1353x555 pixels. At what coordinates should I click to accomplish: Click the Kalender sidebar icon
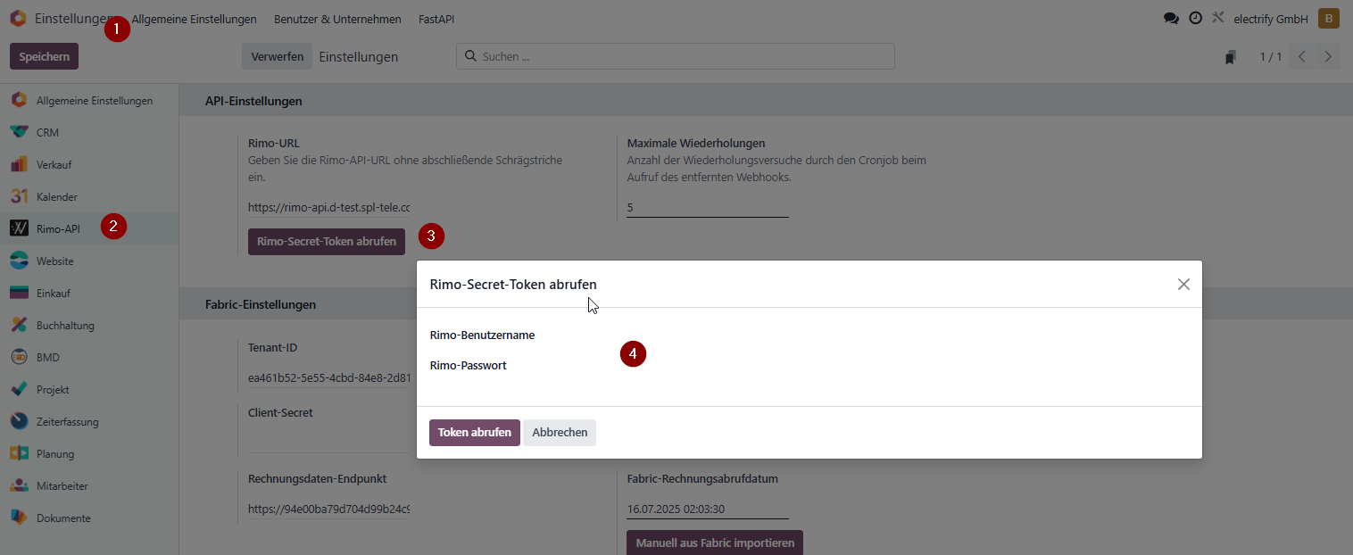coord(19,196)
